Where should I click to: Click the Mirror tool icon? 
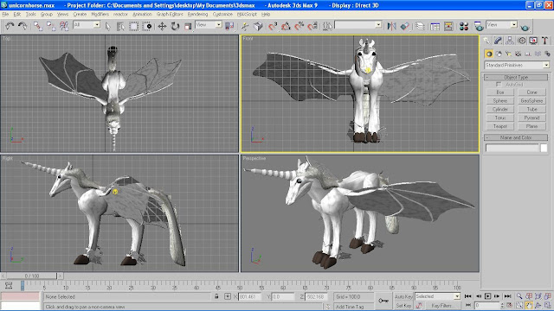pyautogui.click(x=391, y=26)
